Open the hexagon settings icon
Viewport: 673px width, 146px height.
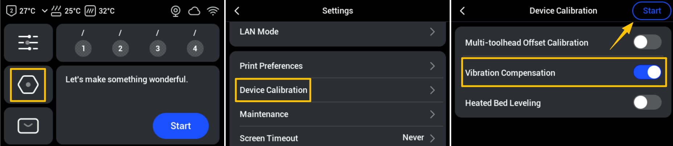(x=28, y=85)
